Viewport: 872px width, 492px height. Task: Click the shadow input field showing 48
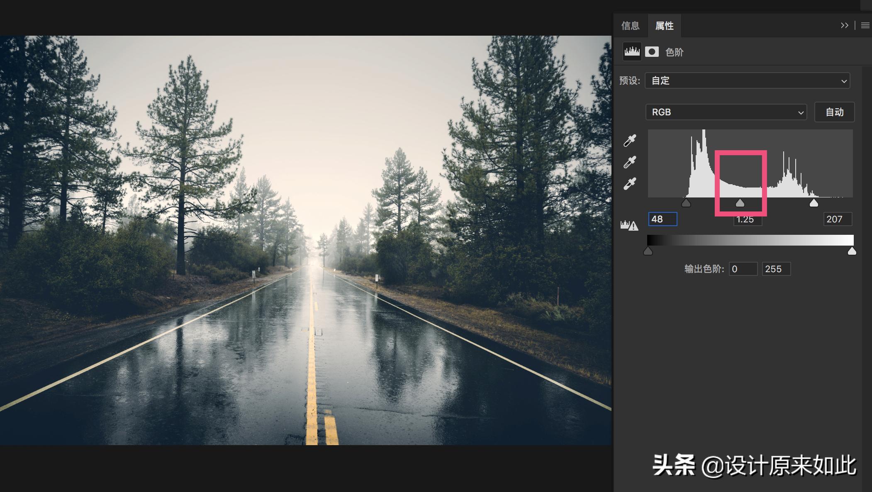coord(663,219)
